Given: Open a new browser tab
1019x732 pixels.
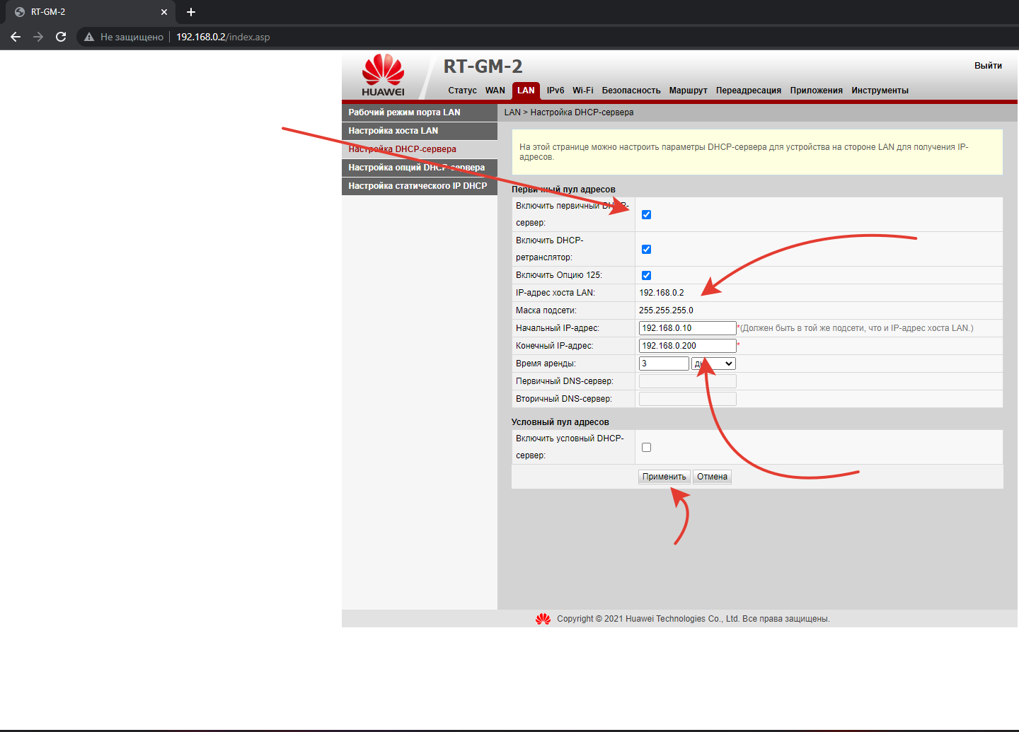Looking at the screenshot, I should click(x=191, y=12).
